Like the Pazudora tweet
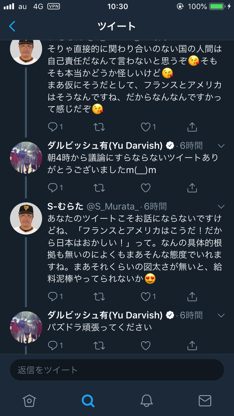 [146, 345]
